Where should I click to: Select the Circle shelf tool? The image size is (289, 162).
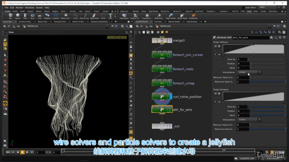tap(103, 16)
